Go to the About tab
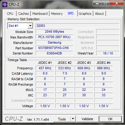This screenshot has width=125, height=125. [x=99, y=14]
